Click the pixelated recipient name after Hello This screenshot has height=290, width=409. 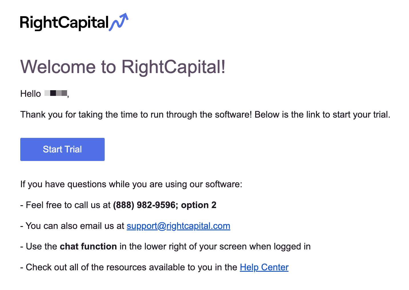56,93
